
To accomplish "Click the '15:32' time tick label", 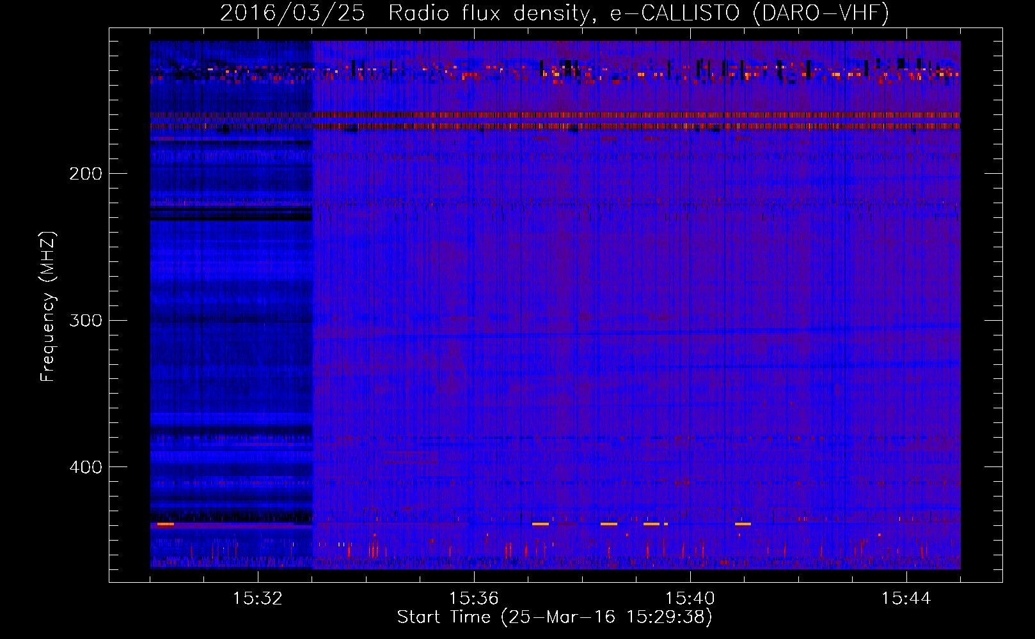I will pyautogui.click(x=258, y=599).
